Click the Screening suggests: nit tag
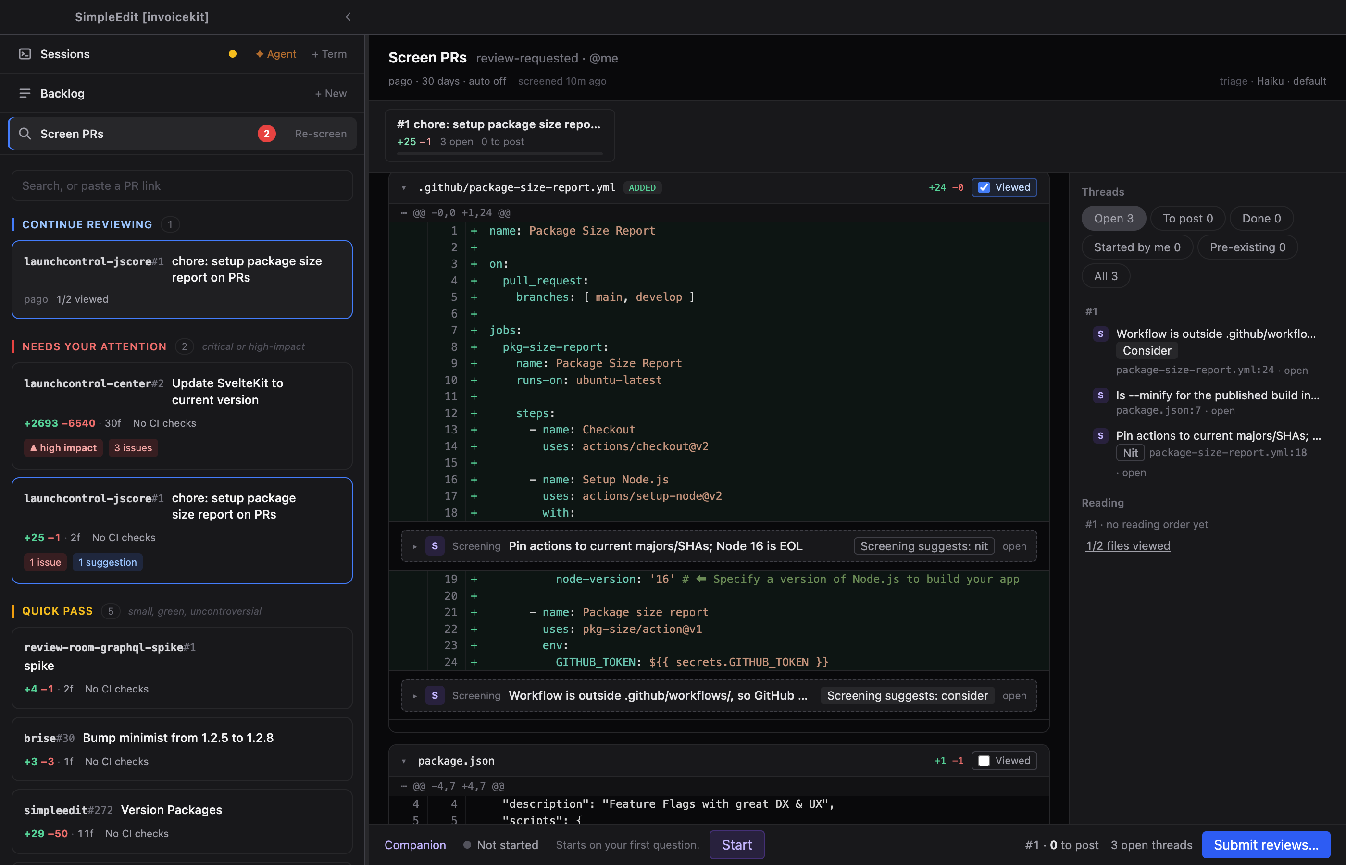1346x865 pixels. pos(924,546)
